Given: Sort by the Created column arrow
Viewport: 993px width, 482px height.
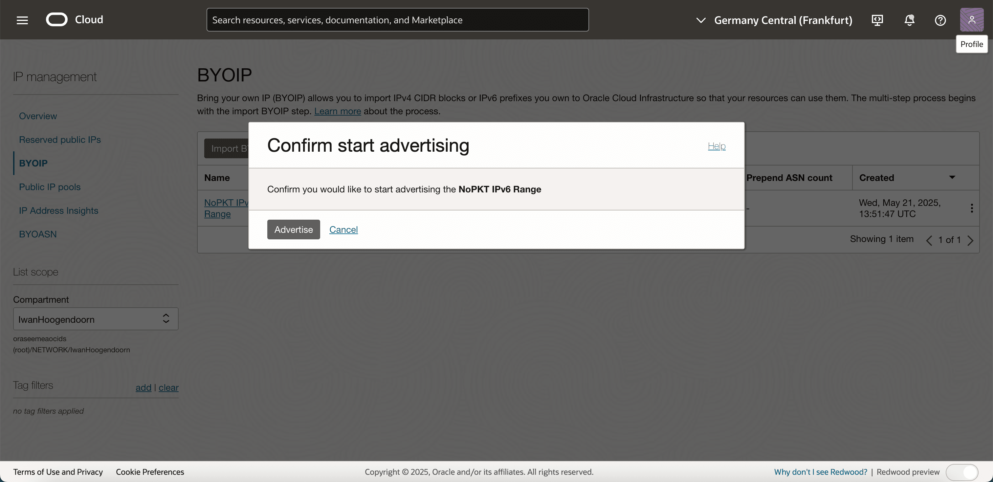Looking at the screenshot, I should (x=952, y=177).
